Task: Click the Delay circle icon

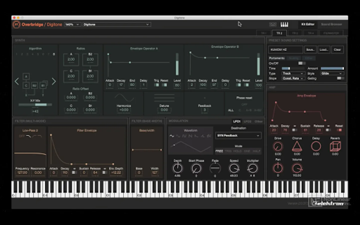Action: (x=316, y=146)
